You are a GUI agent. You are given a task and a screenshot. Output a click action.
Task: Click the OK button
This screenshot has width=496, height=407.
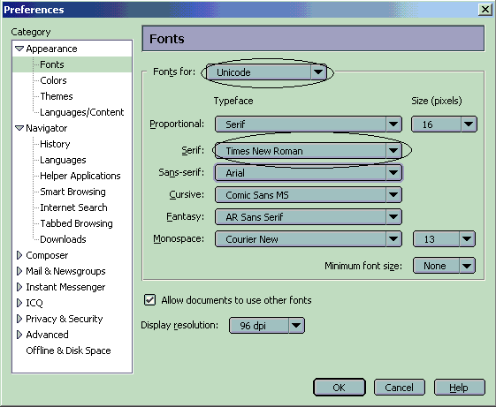point(340,388)
